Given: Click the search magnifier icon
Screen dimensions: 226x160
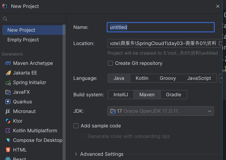Looking at the screenshot, I should [x=5, y=19].
